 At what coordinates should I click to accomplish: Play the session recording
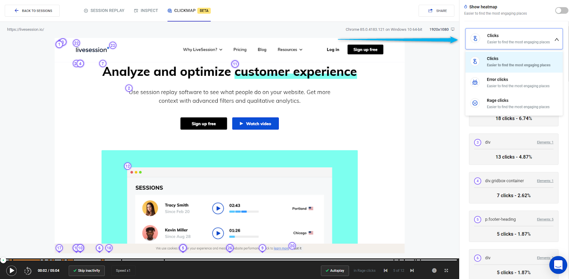click(x=11, y=271)
